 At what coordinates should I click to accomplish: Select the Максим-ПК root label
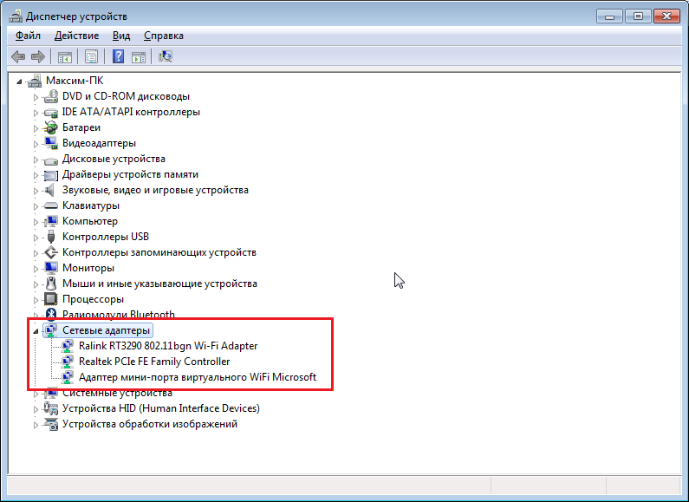[x=75, y=81]
